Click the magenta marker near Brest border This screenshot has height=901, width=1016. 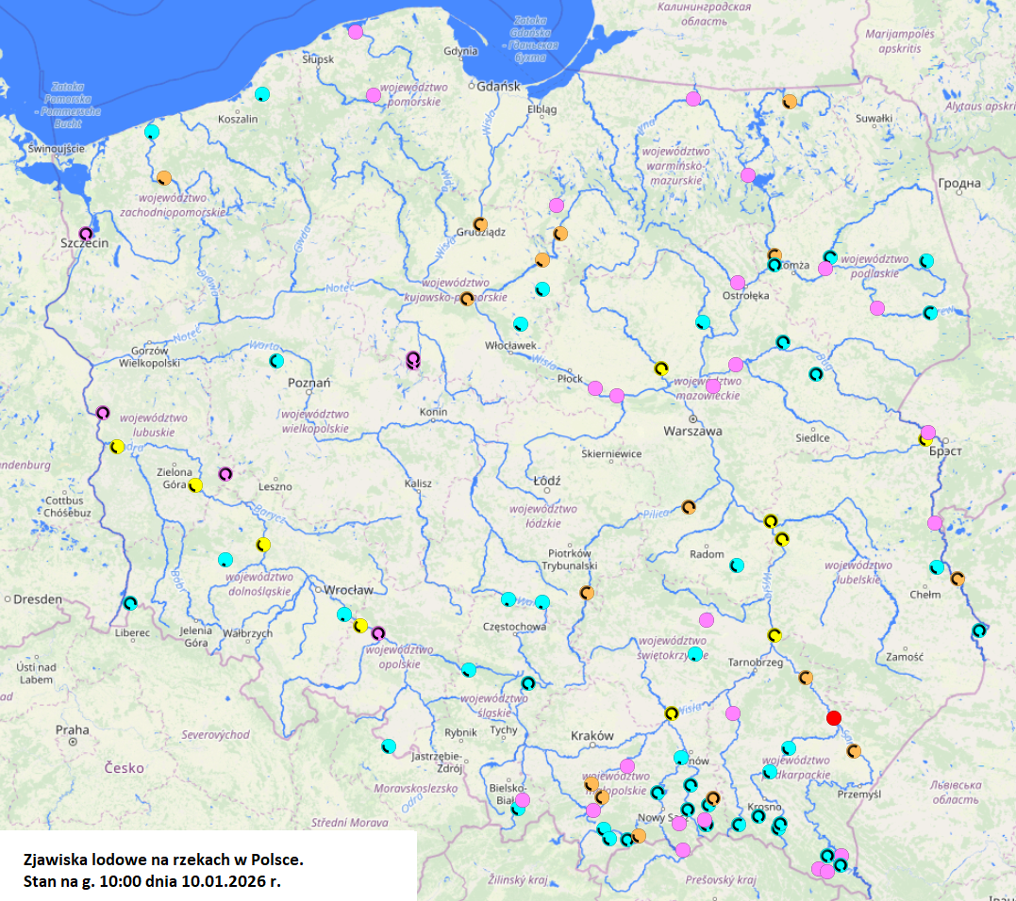926,434
